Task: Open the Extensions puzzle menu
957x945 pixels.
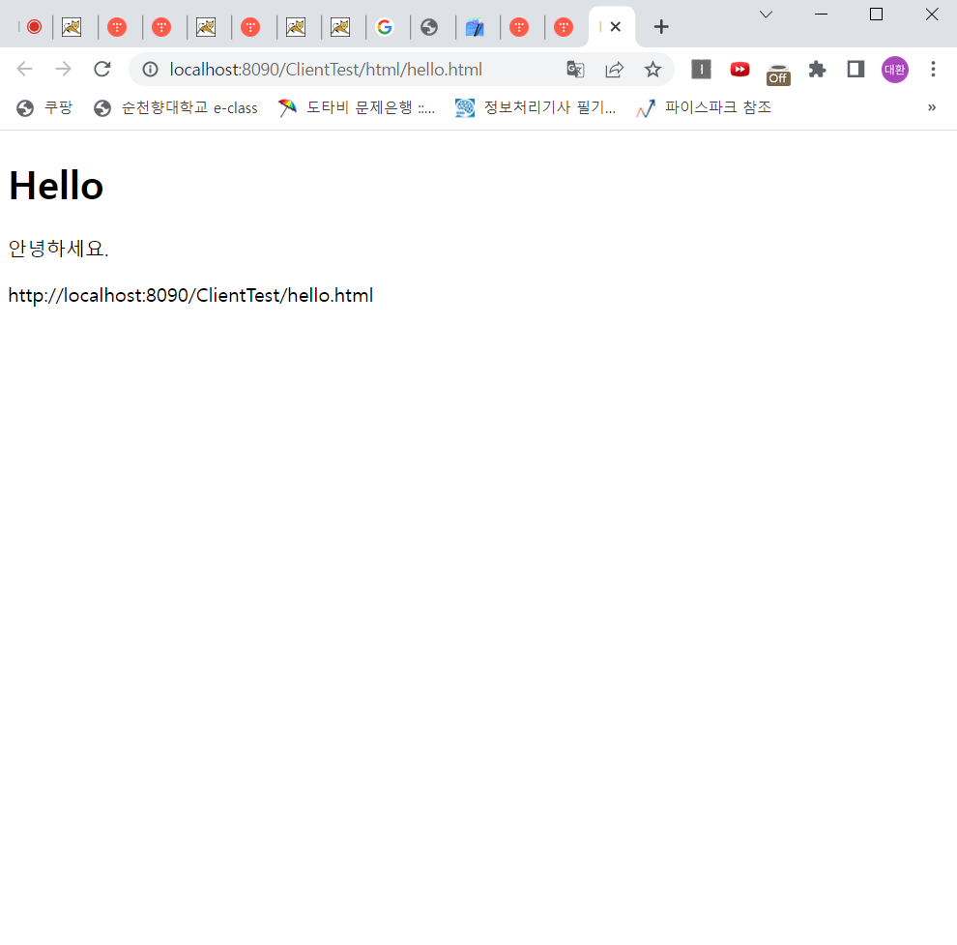Action: tap(817, 70)
